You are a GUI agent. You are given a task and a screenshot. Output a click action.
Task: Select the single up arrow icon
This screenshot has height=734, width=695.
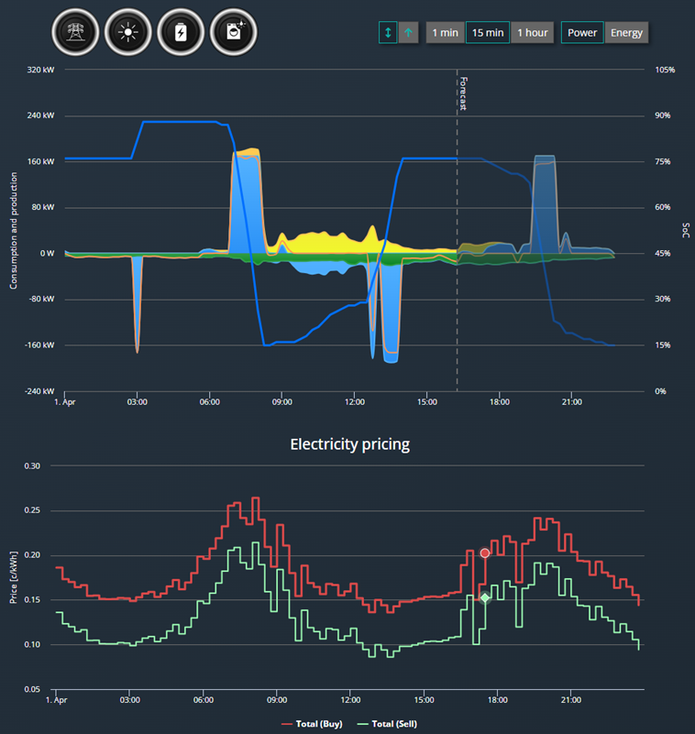click(x=408, y=33)
